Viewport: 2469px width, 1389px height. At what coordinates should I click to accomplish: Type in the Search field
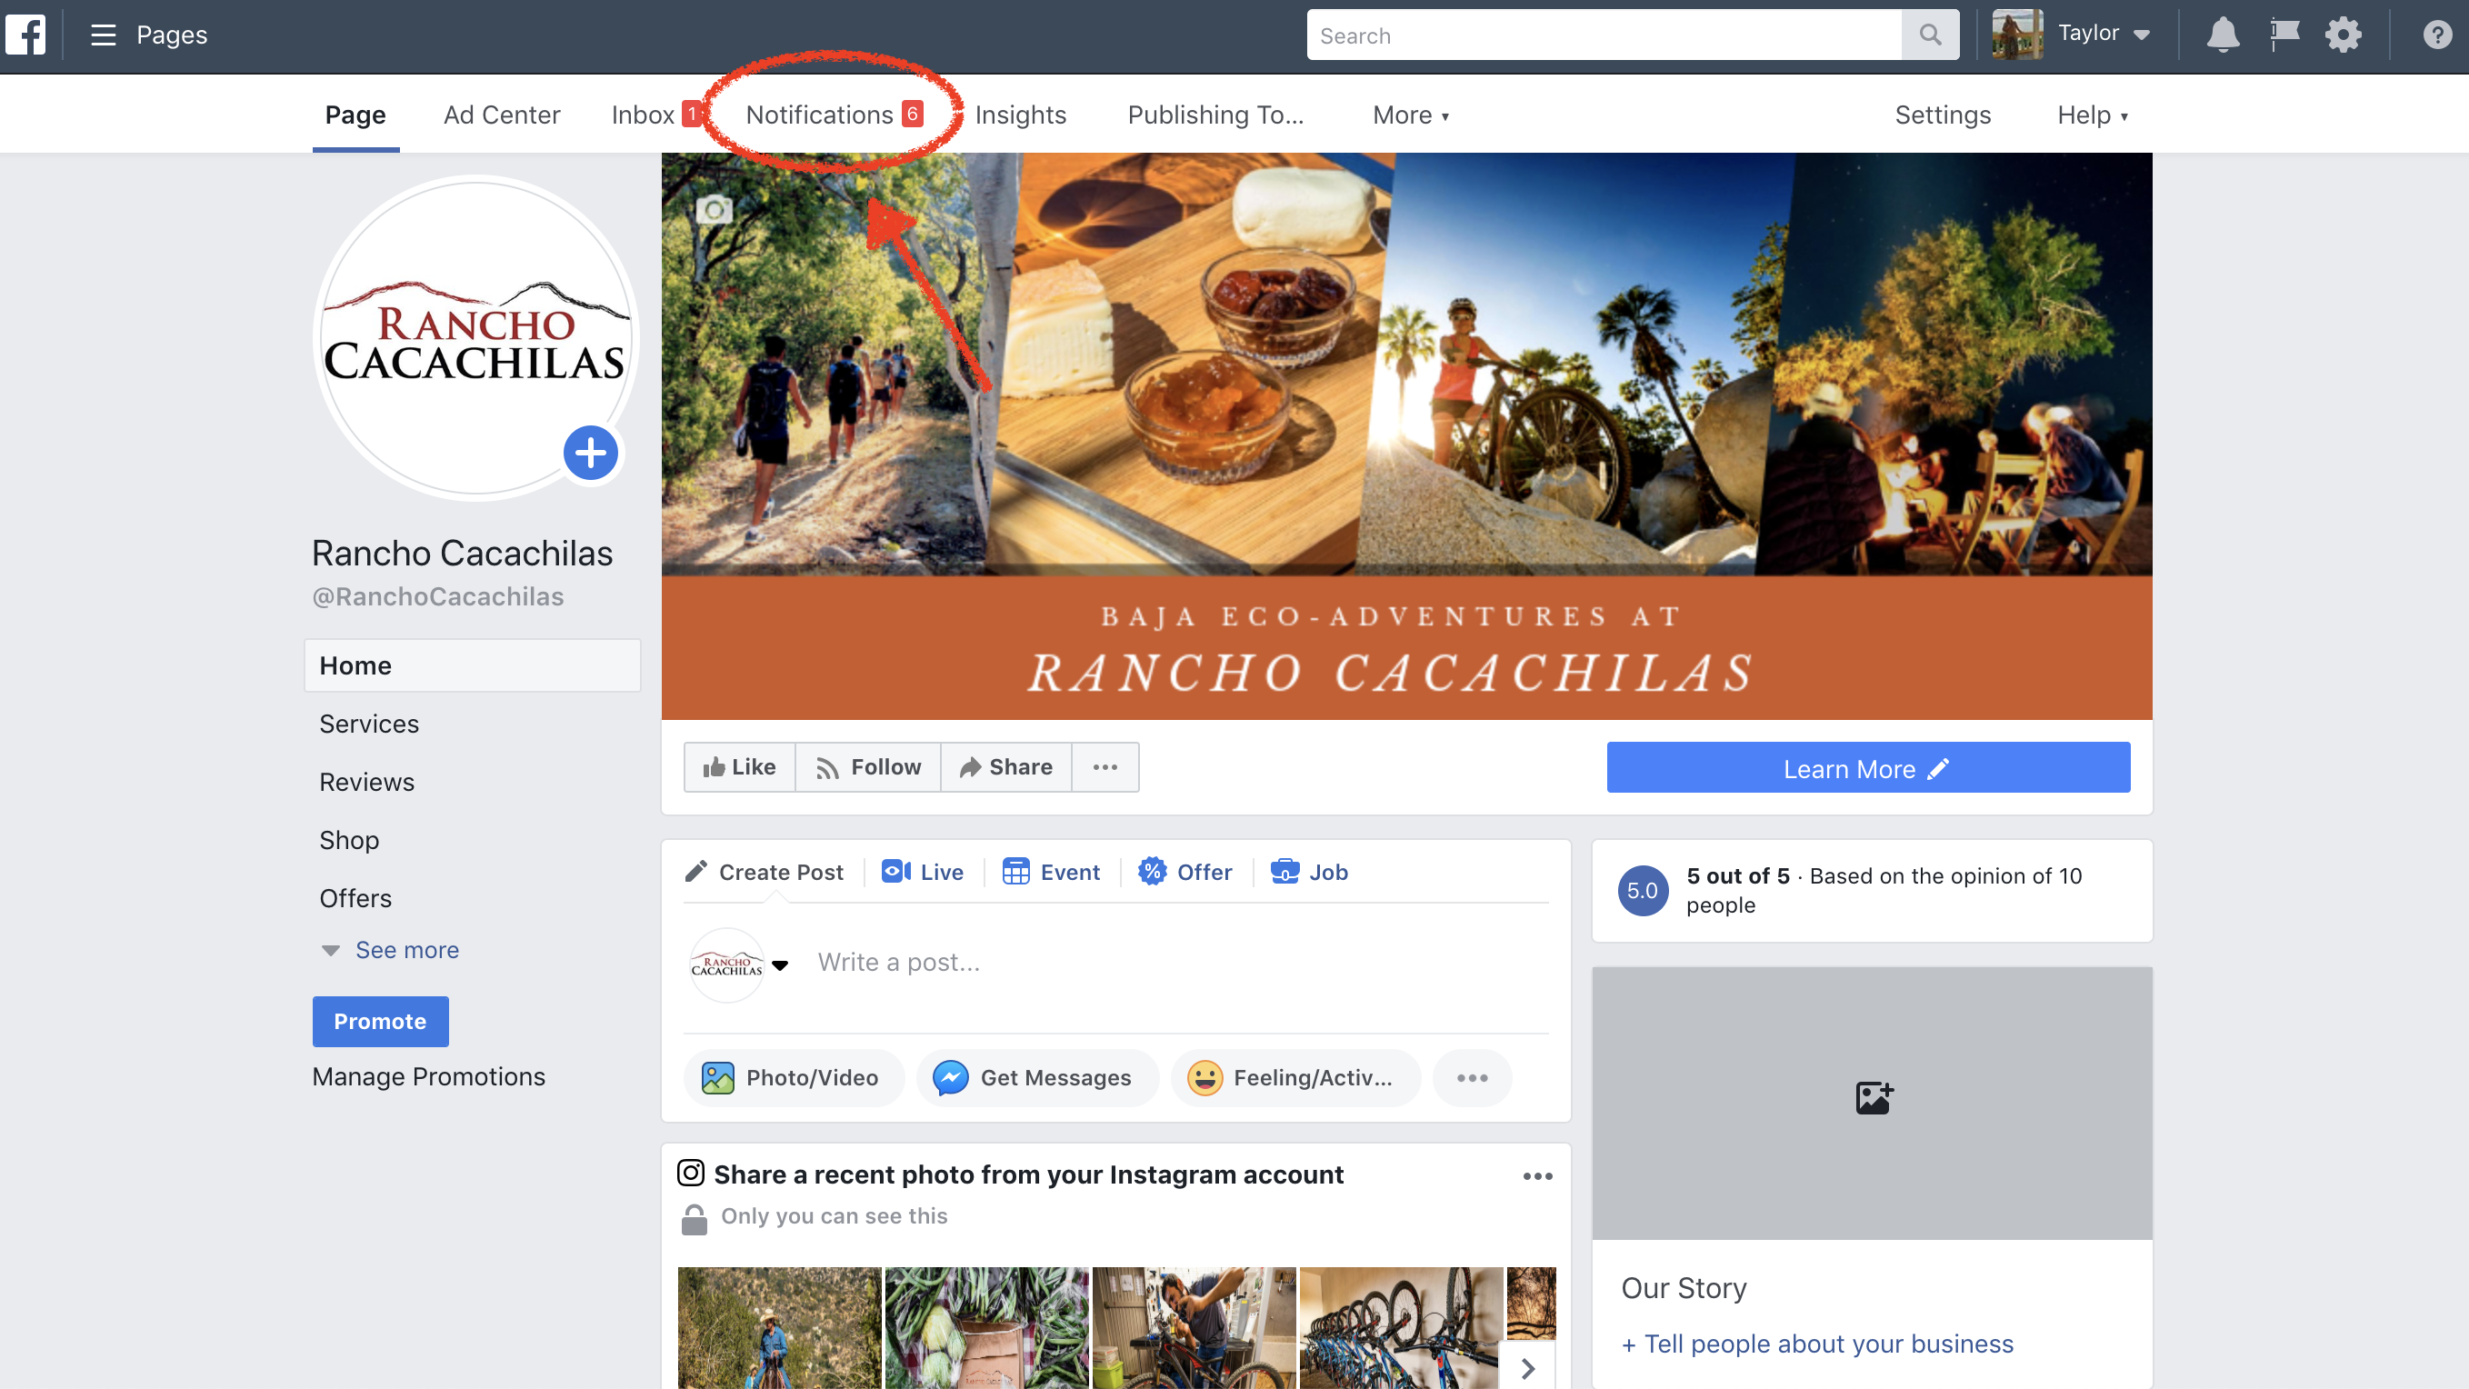coord(1604,35)
